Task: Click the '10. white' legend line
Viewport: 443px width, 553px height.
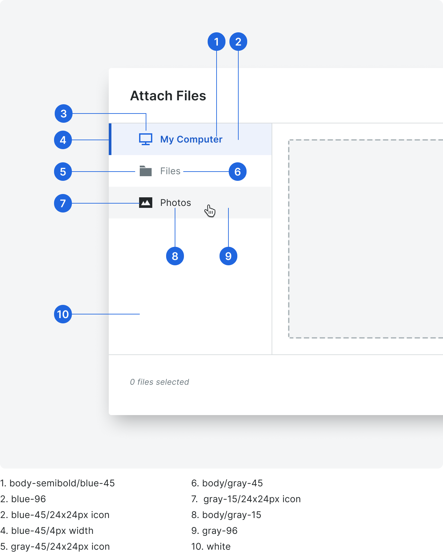Action: tap(211, 546)
